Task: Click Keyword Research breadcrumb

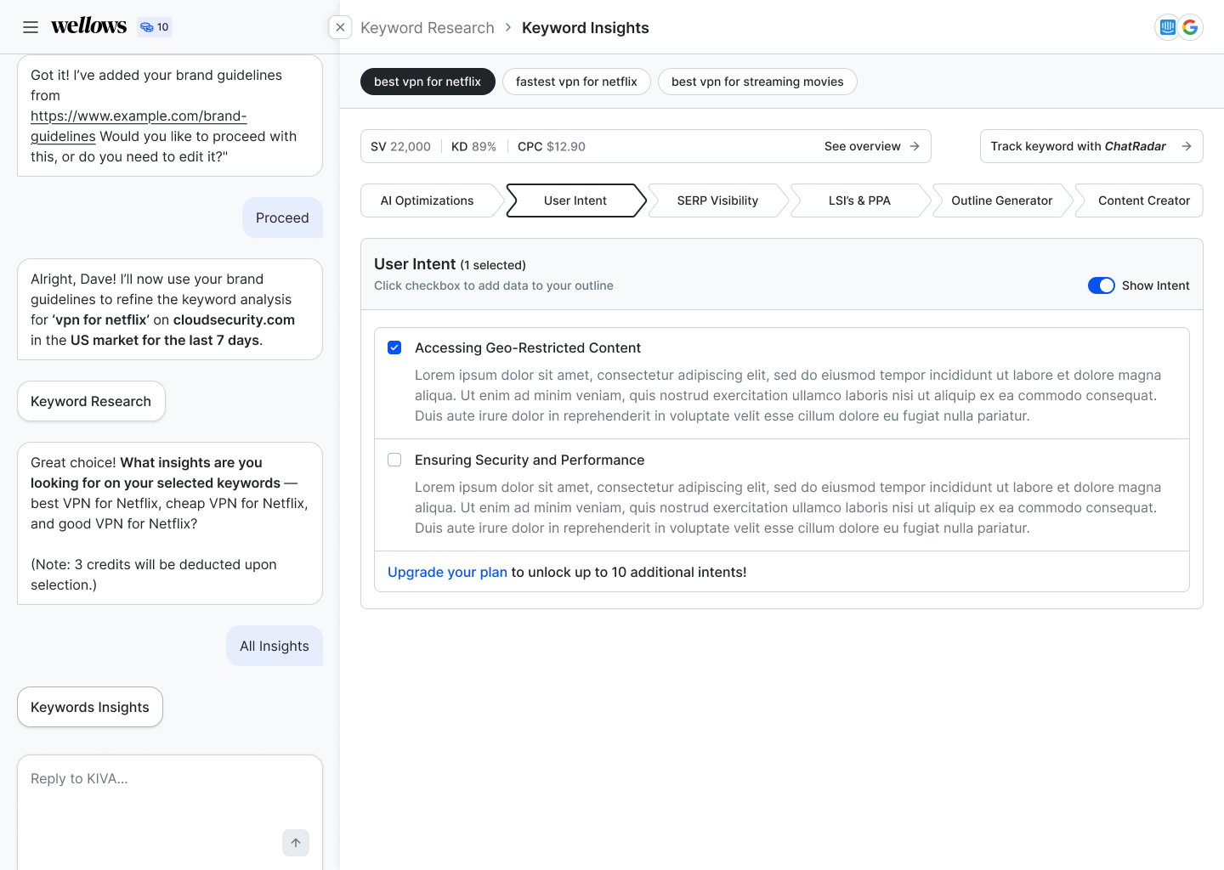Action: click(x=428, y=27)
